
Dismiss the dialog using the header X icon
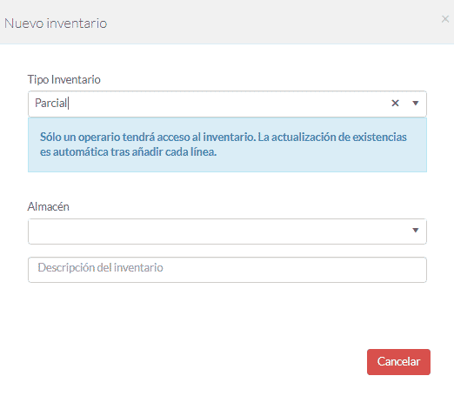point(445,19)
